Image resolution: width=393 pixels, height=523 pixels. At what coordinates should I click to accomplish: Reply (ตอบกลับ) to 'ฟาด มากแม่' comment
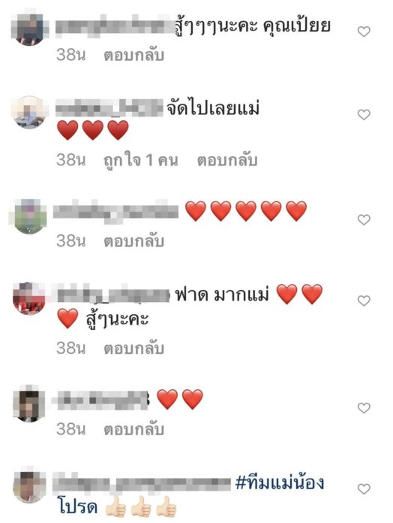(133, 348)
